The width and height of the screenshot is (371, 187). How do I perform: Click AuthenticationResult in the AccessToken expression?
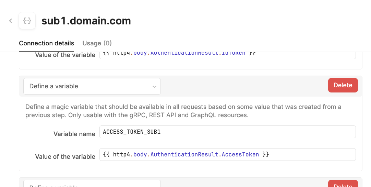184,154
